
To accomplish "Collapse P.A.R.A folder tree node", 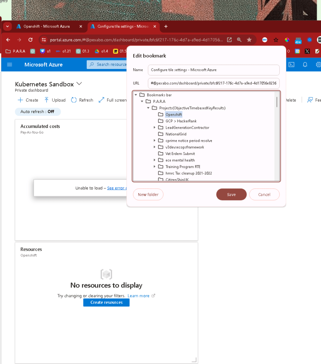I will pyautogui.click(x=142, y=101).
